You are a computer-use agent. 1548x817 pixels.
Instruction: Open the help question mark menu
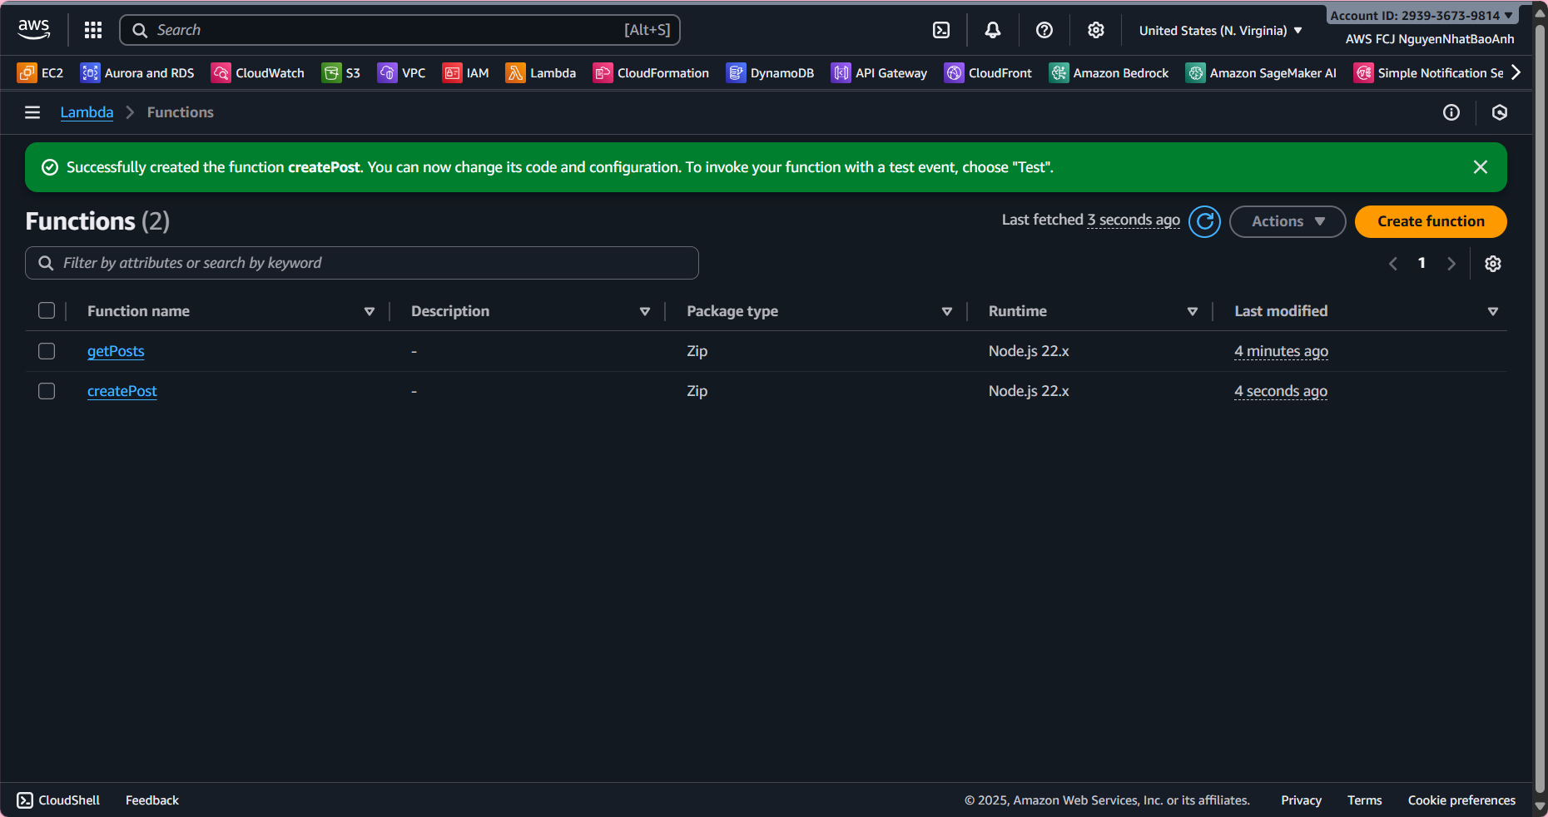pos(1044,30)
